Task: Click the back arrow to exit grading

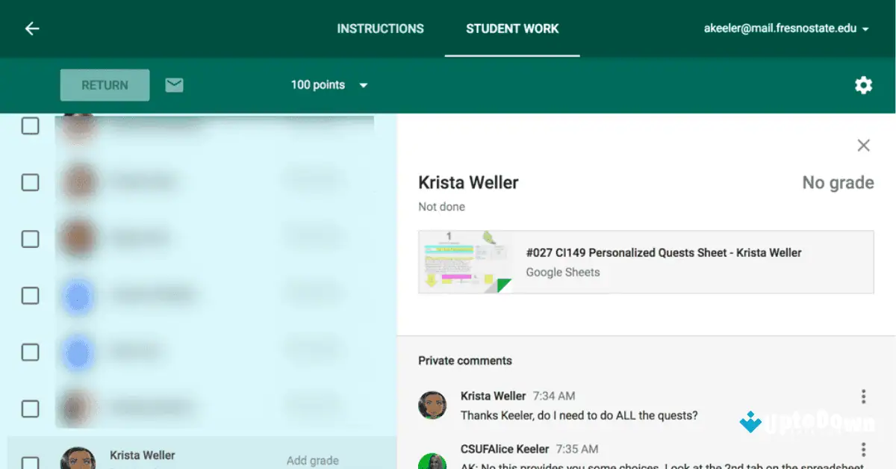Action: [30, 28]
